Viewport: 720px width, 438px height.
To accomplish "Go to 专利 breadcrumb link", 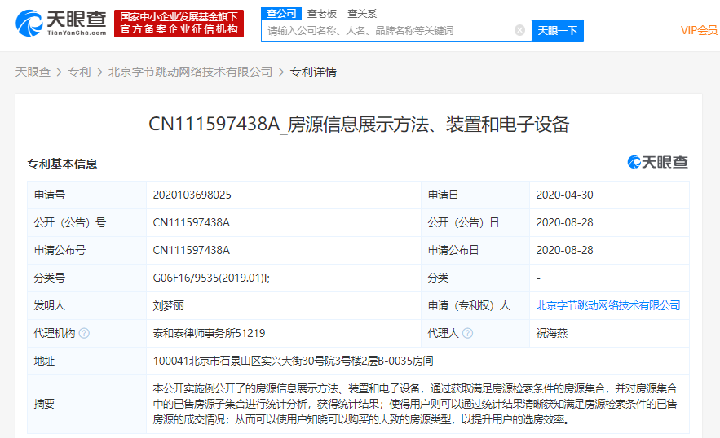I will pos(79,72).
